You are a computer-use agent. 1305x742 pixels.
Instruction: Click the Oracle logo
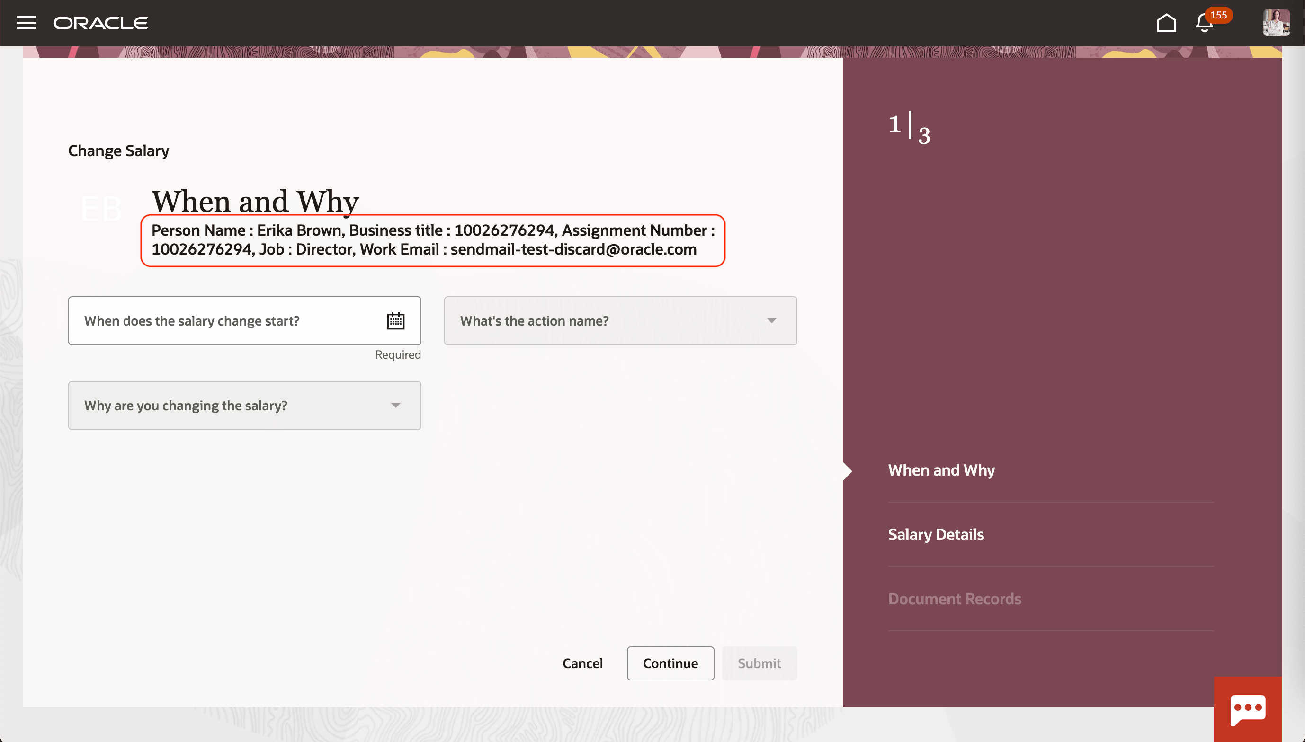point(100,23)
